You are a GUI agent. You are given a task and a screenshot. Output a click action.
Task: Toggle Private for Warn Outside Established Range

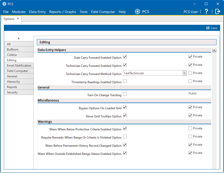(x=190, y=153)
